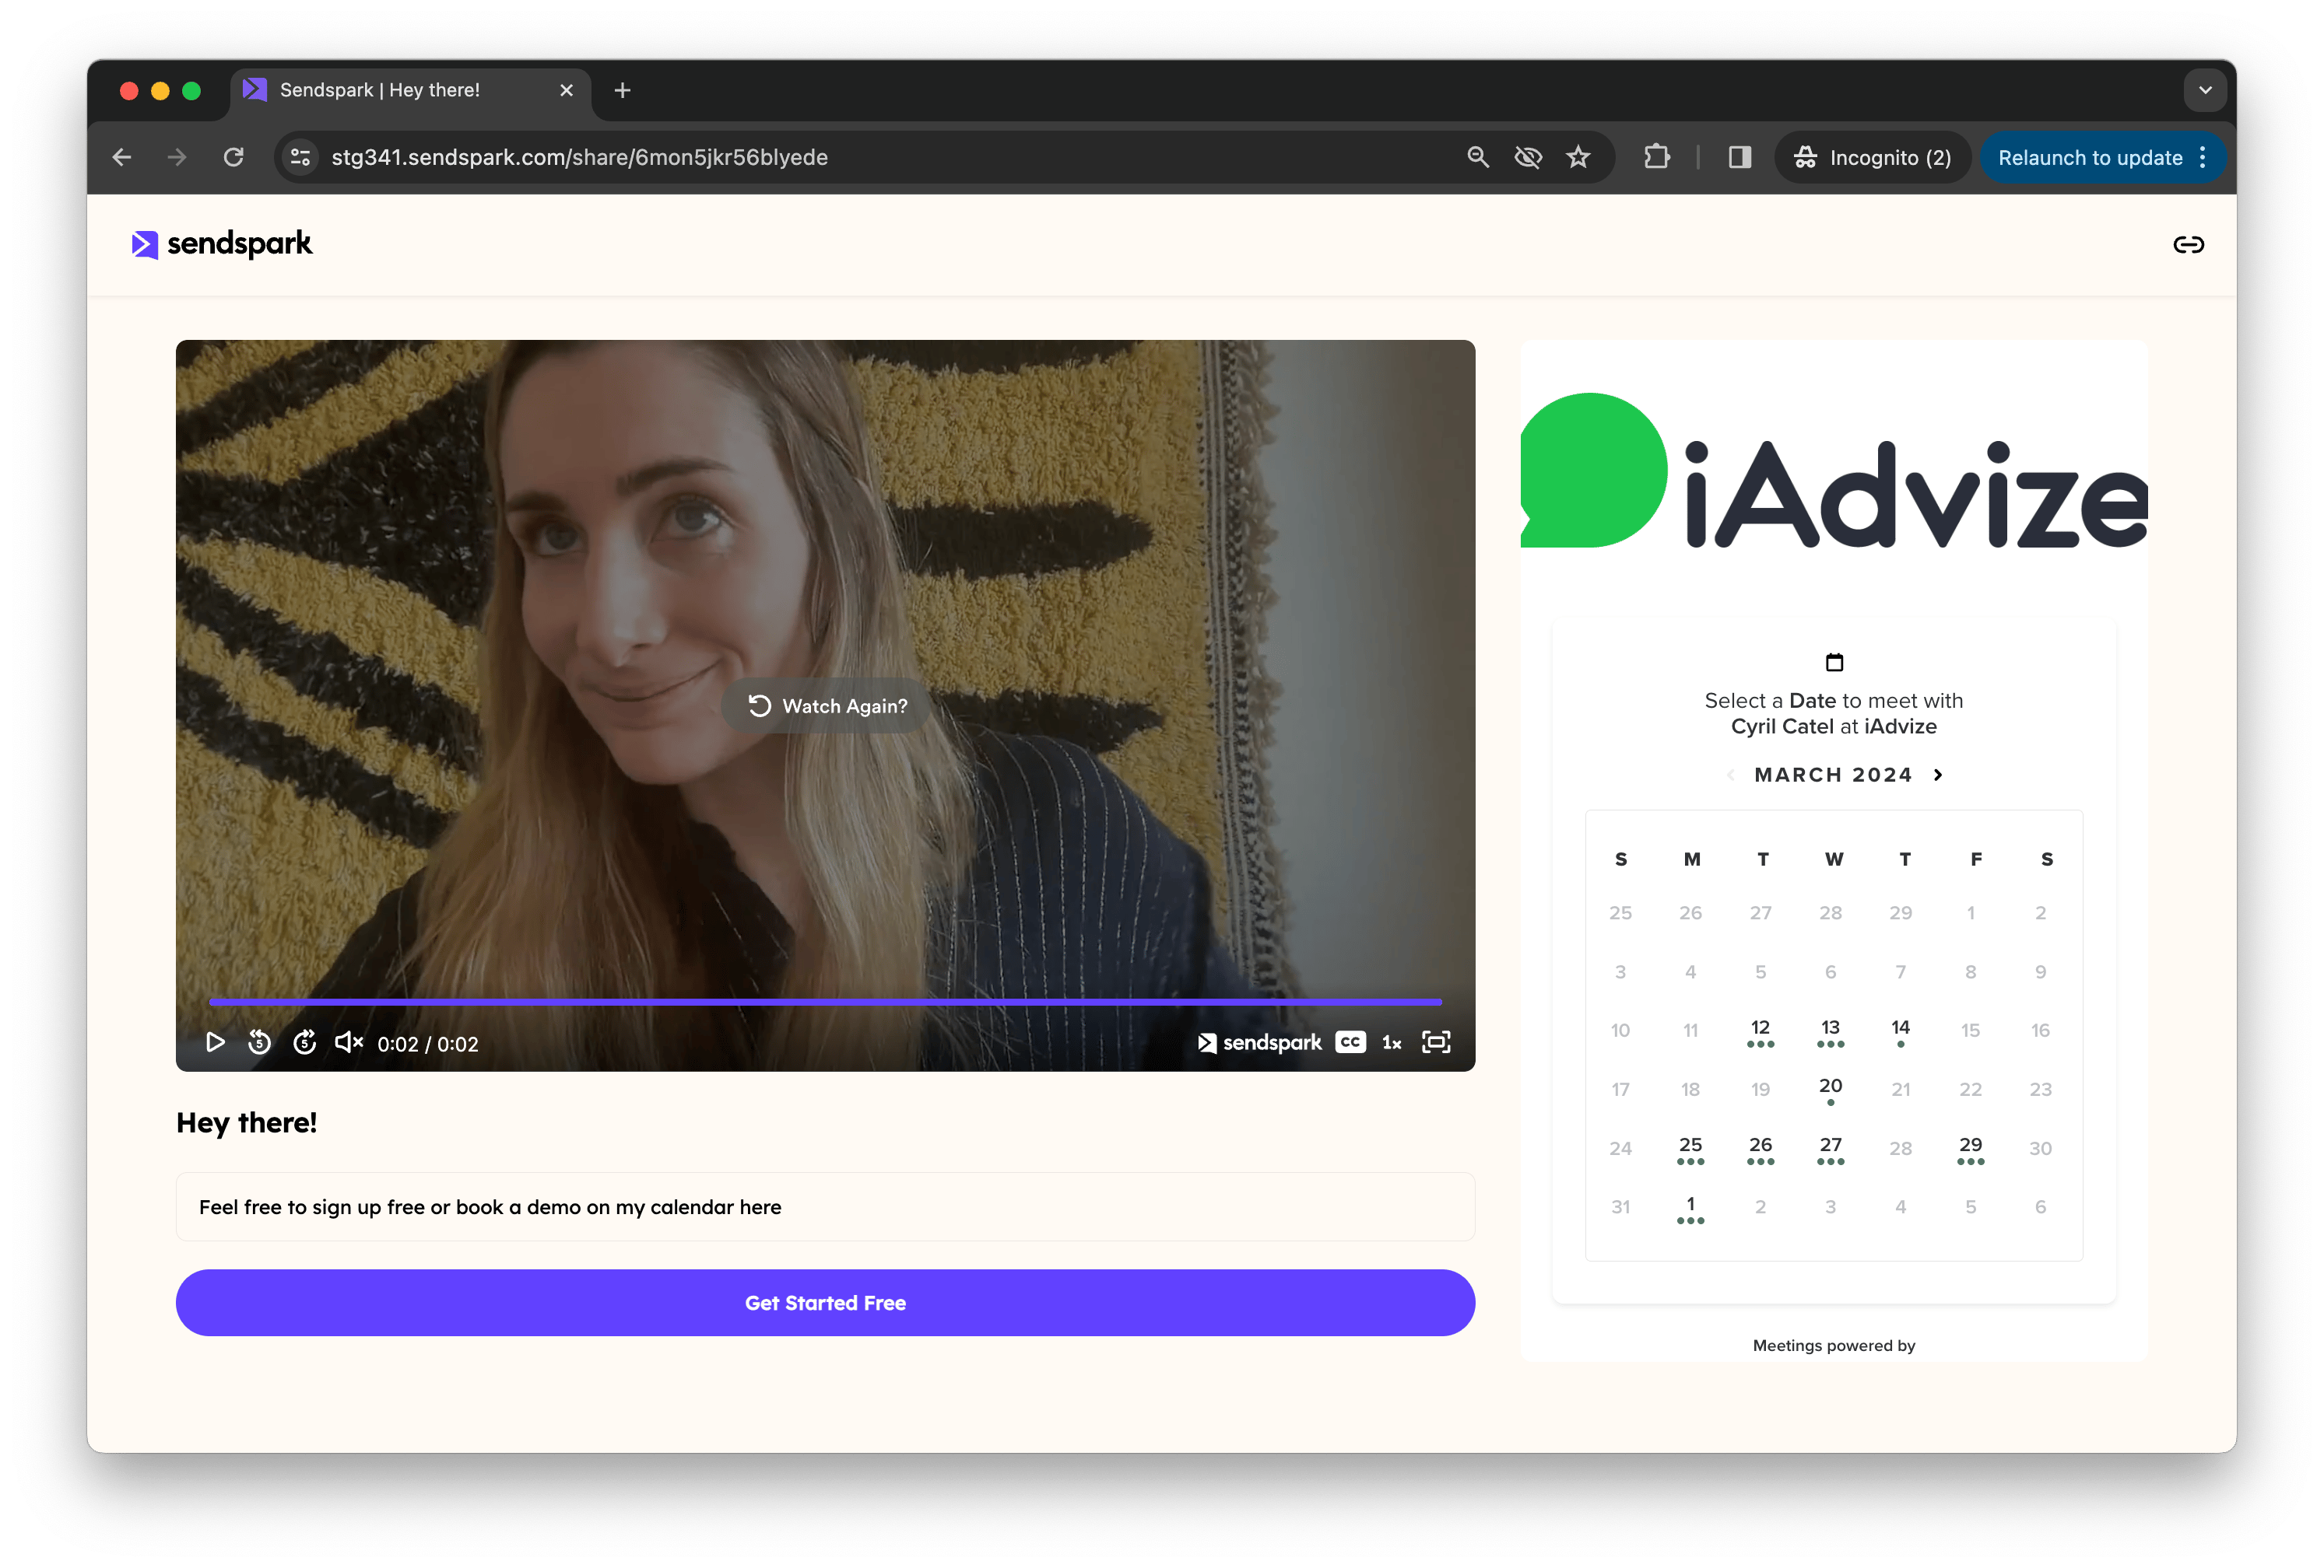This screenshot has width=2324, height=1568.
Task: Click the Hey there! heading
Action: coord(247,1122)
